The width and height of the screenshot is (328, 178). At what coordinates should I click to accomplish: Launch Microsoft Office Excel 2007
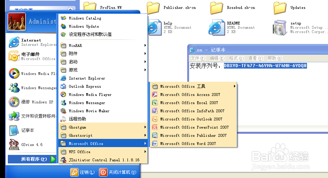point(194,103)
